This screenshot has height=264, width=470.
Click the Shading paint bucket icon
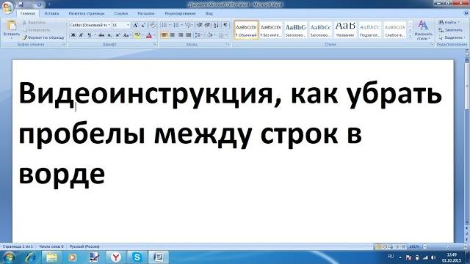click(x=209, y=35)
